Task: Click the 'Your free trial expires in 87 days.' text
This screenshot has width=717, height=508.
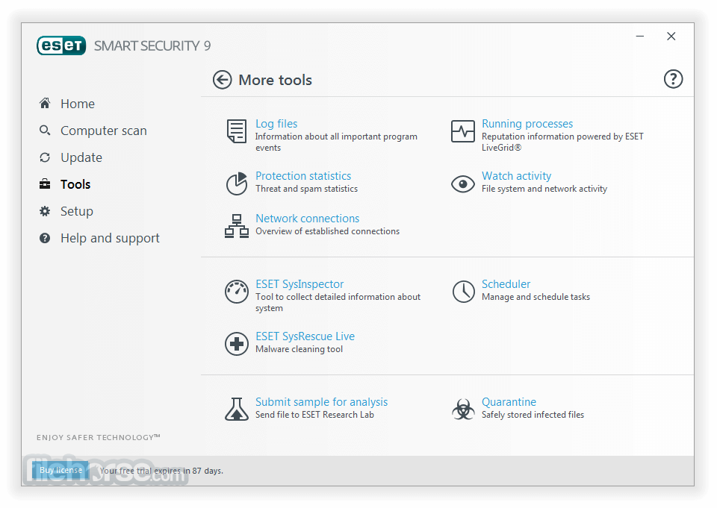Action: click(x=161, y=471)
